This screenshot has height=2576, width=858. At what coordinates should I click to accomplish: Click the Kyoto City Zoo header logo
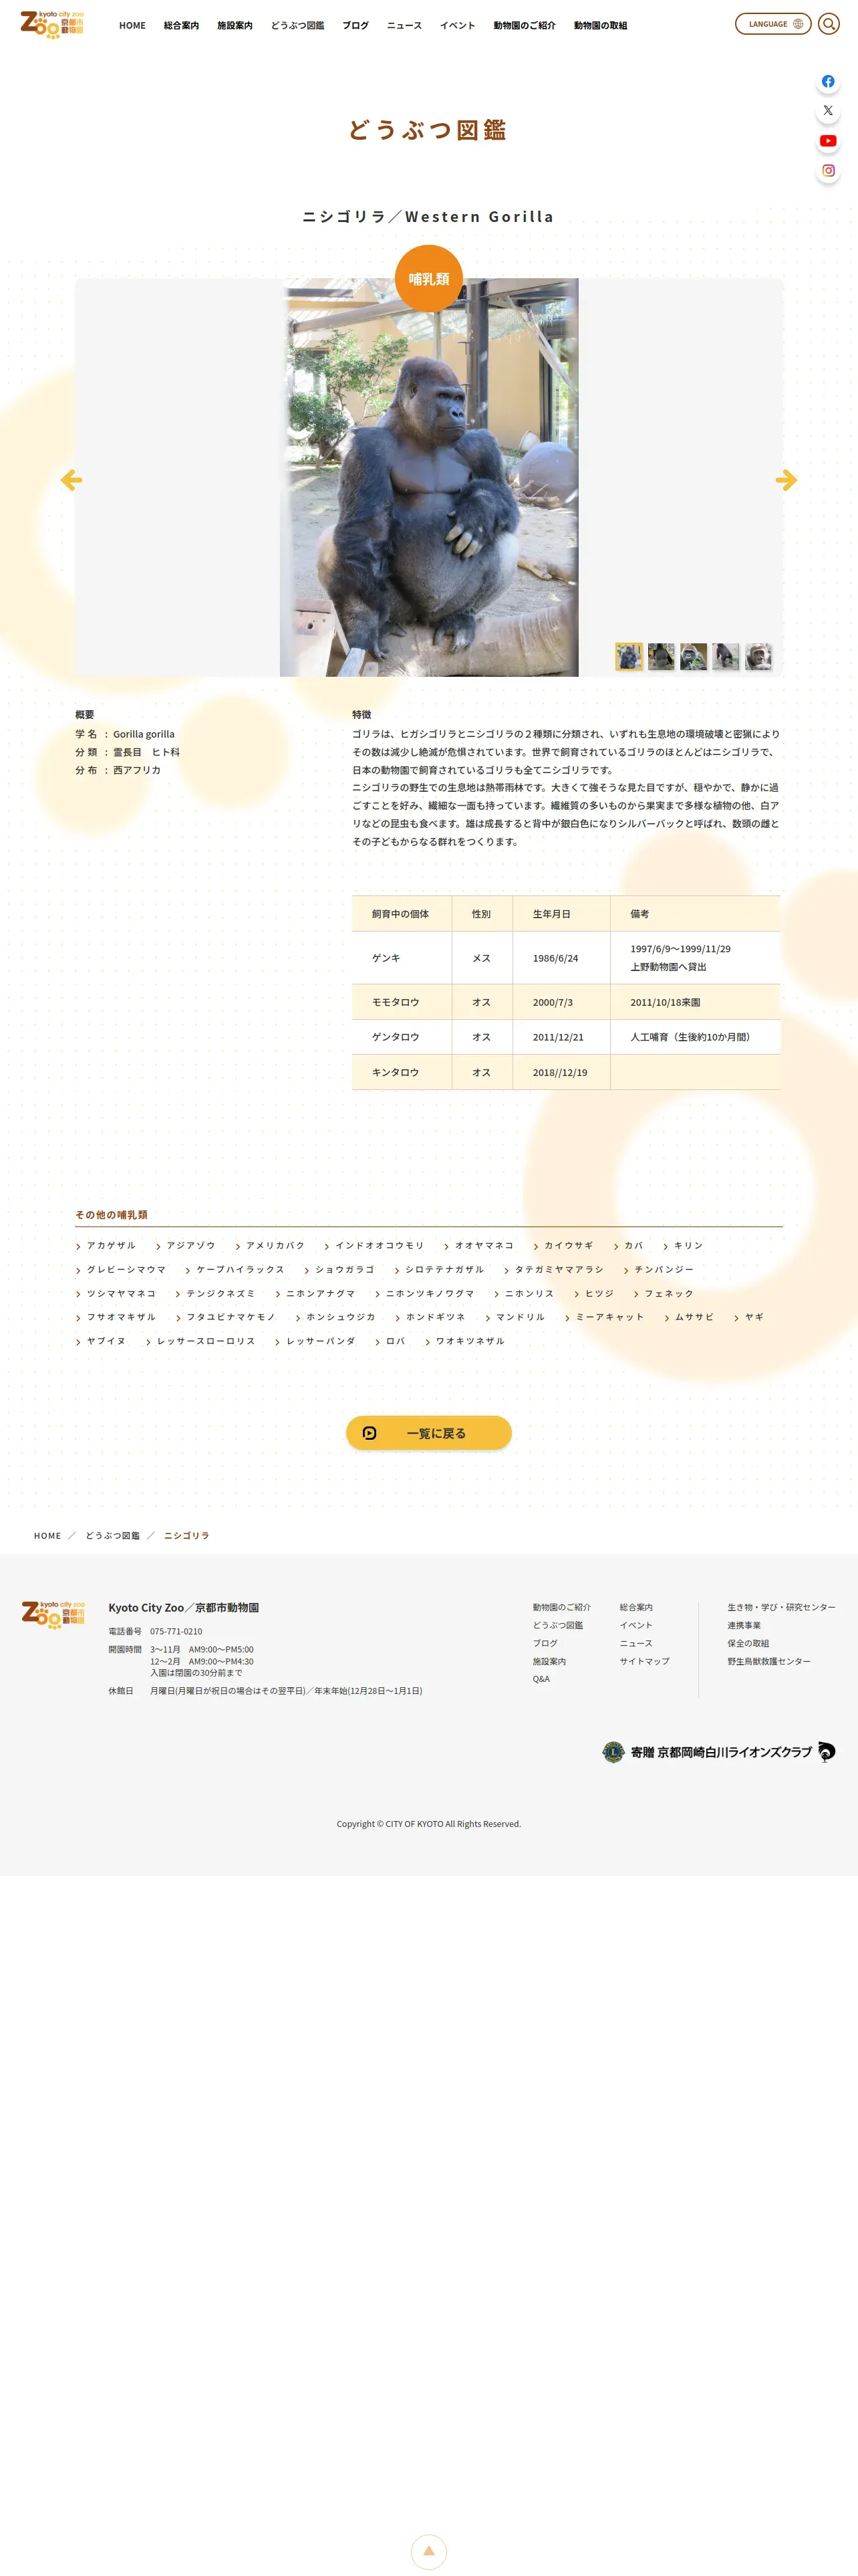(52, 25)
